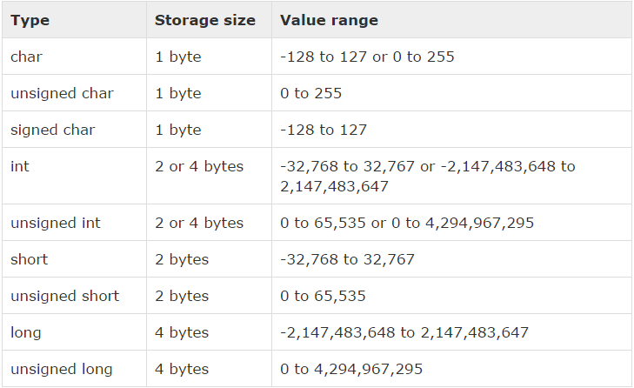The image size is (634, 388).
Task: Click the "long" type cell without unsigned
Action: point(26,332)
